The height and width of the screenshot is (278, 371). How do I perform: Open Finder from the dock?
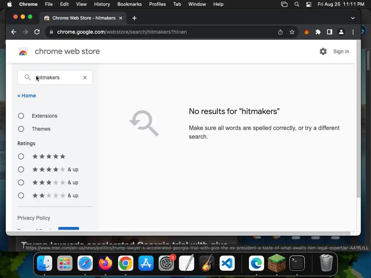[x=45, y=263]
